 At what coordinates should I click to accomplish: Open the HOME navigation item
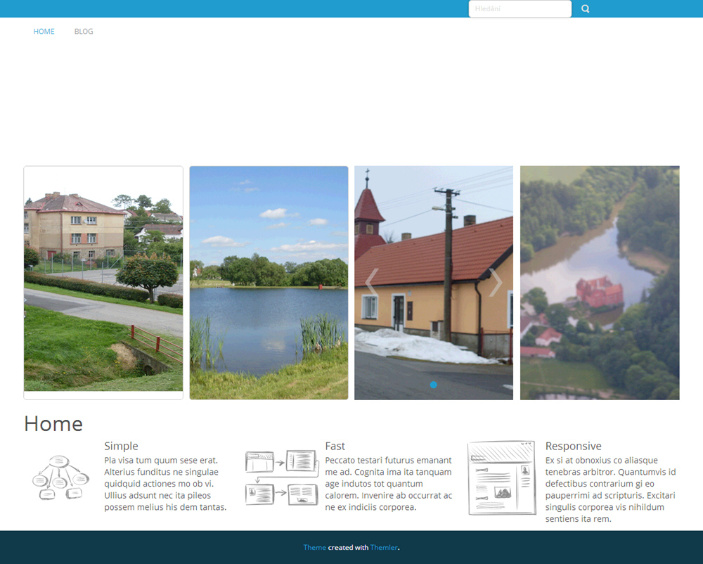pos(44,32)
